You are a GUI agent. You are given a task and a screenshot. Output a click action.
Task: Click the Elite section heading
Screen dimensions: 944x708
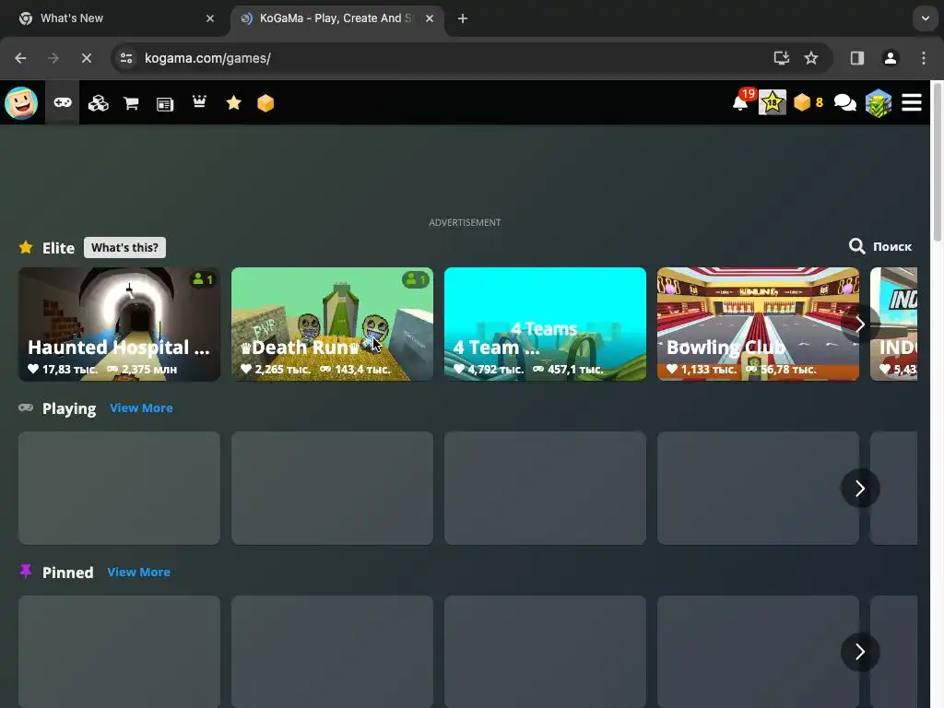(58, 248)
